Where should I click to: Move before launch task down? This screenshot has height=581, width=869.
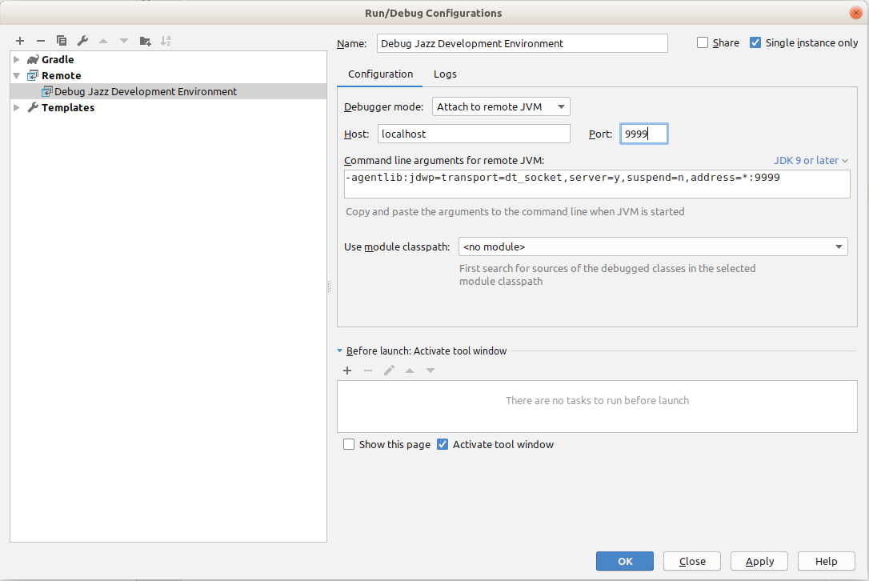coord(430,371)
